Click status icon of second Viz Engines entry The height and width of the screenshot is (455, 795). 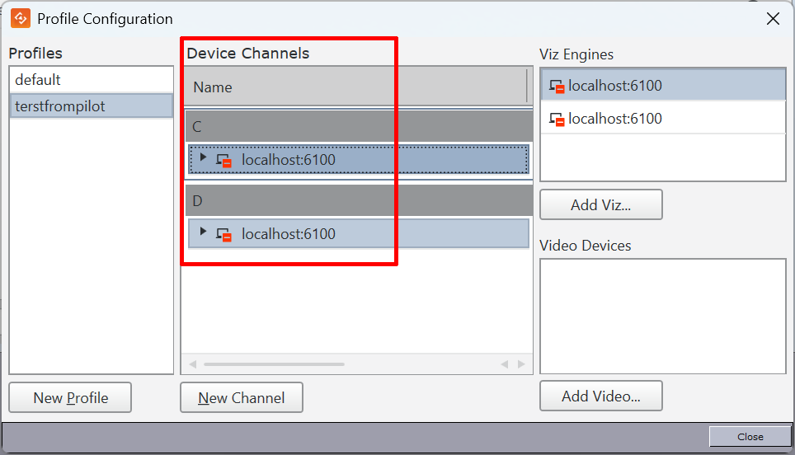coord(557,119)
